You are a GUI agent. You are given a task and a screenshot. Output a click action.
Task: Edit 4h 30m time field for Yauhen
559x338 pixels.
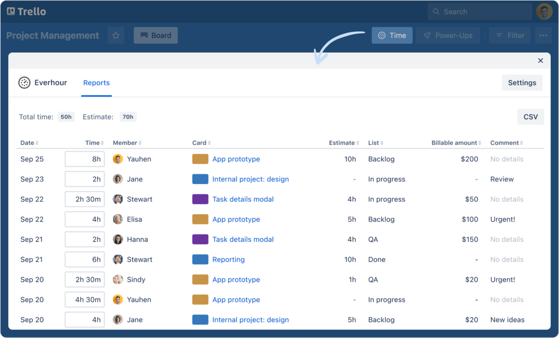84,300
